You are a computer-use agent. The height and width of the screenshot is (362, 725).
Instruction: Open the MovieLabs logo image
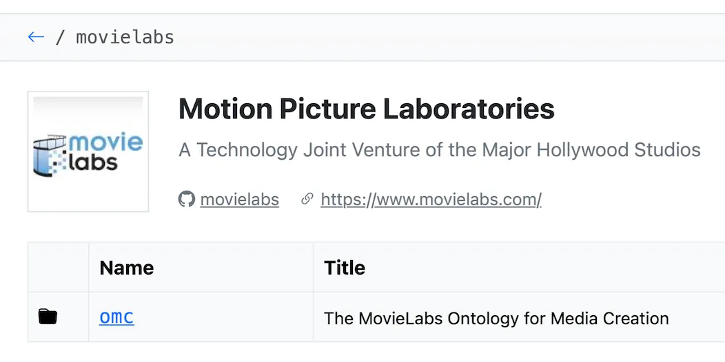(x=88, y=151)
